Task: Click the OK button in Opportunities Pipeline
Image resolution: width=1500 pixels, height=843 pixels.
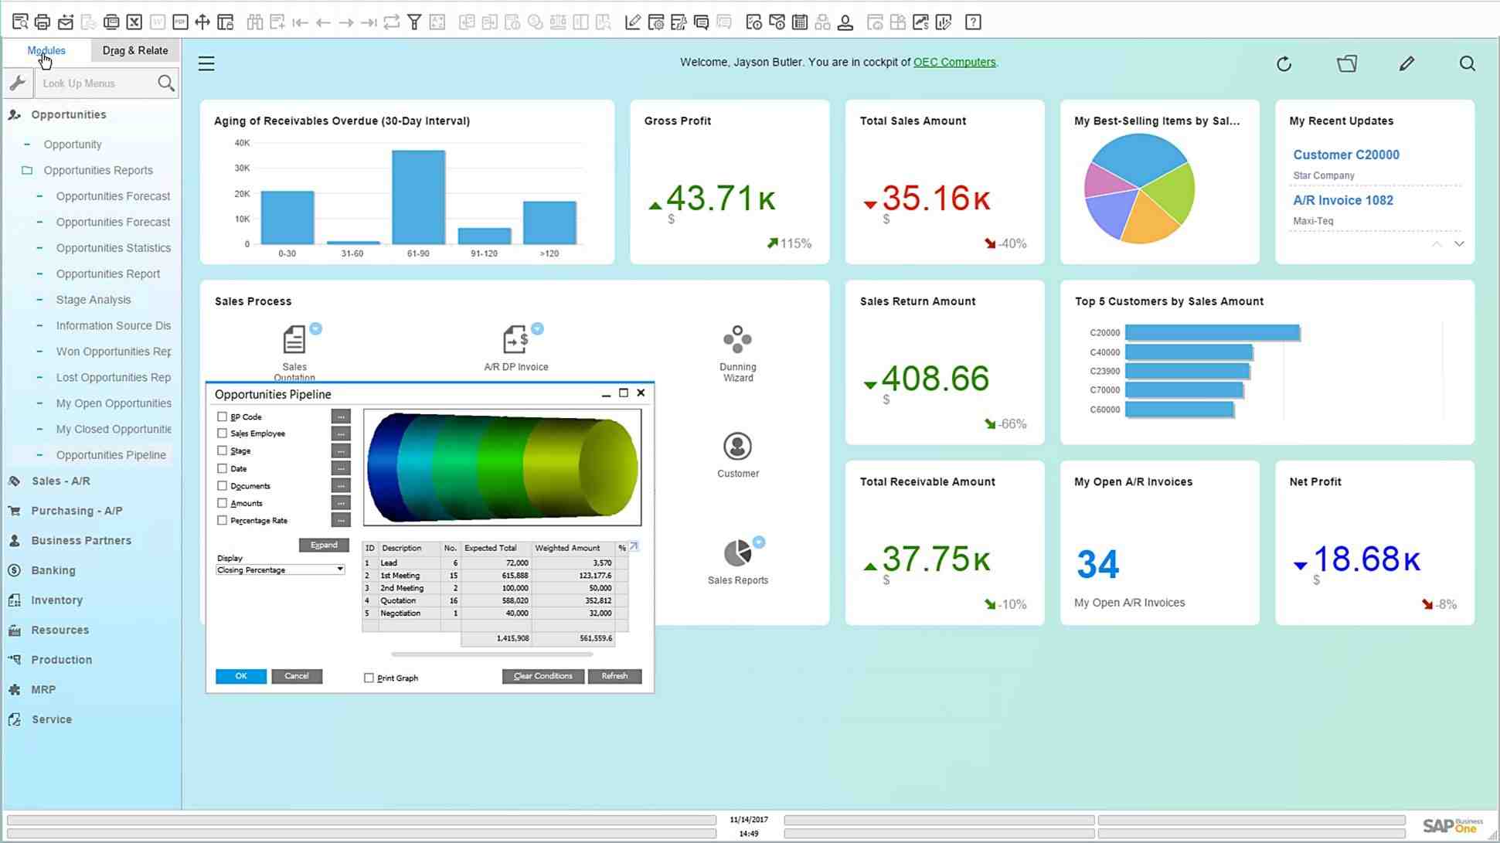Action: click(x=240, y=676)
